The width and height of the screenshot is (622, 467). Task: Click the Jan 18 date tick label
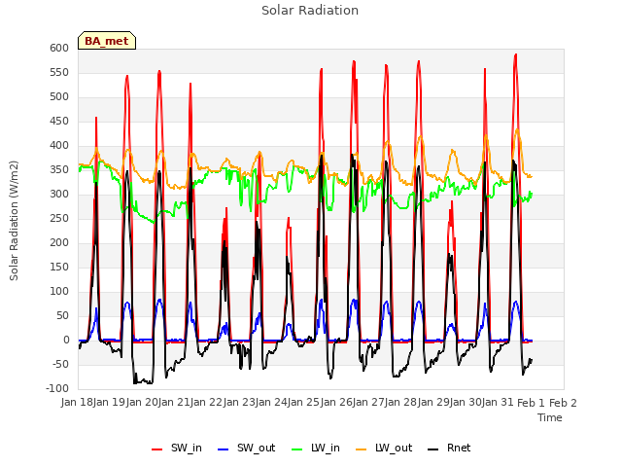coord(77,403)
